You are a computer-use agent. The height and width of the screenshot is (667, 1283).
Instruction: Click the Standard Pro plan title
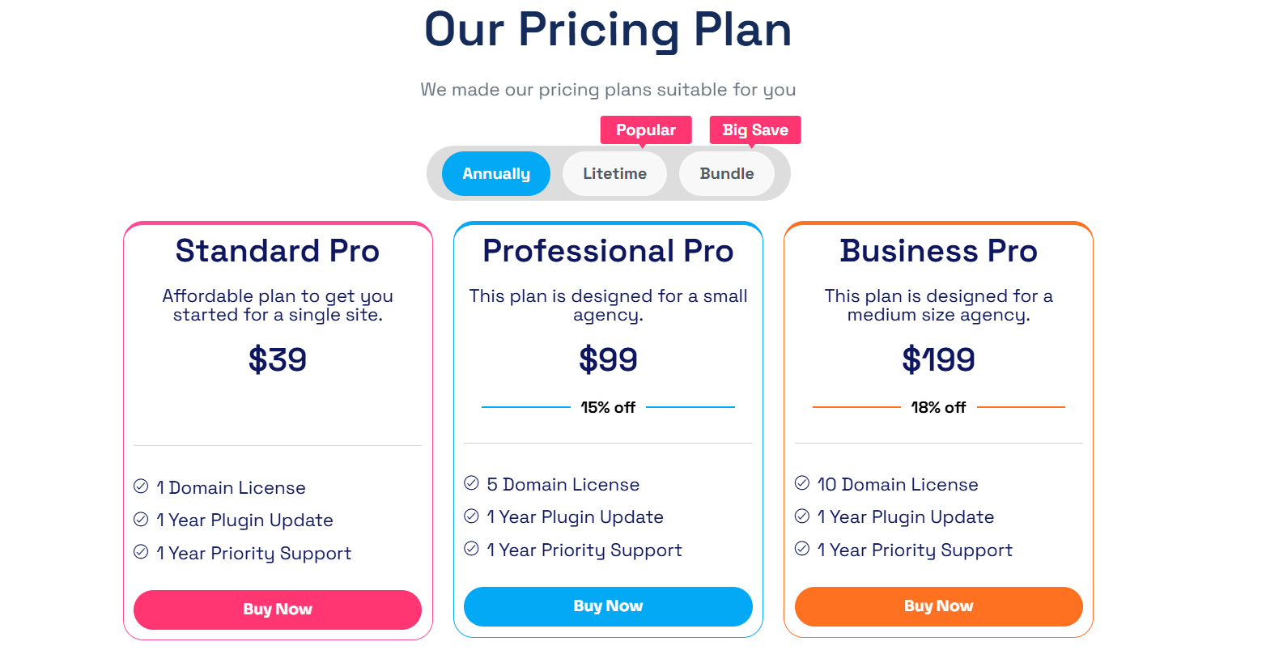click(278, 251)
